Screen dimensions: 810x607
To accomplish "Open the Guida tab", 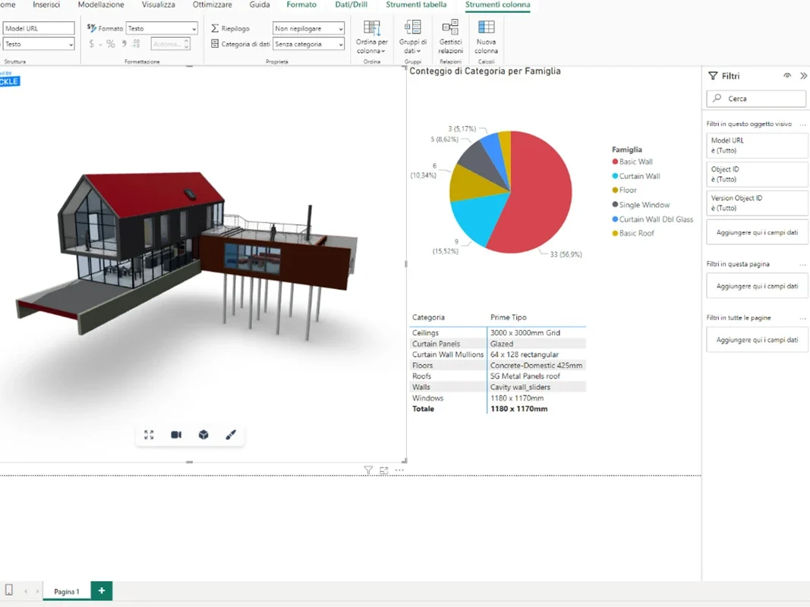I will tap(260, 5).
